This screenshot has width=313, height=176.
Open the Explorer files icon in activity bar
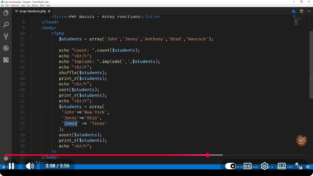click(x=6, y=13)
